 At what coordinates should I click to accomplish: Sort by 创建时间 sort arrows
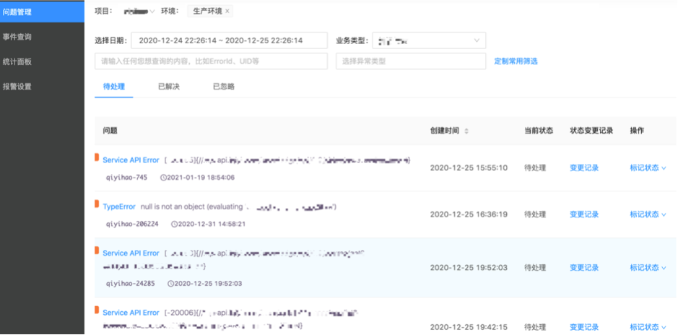tap(466, 131)
